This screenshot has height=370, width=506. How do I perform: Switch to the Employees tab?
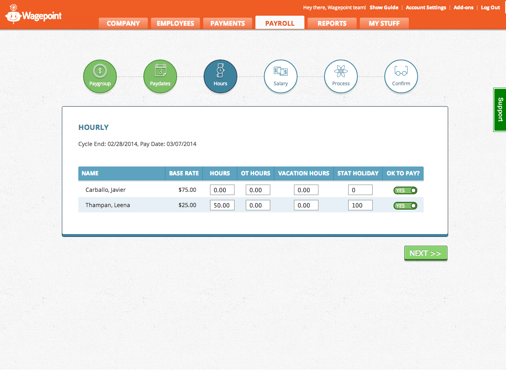pos(175,23)
